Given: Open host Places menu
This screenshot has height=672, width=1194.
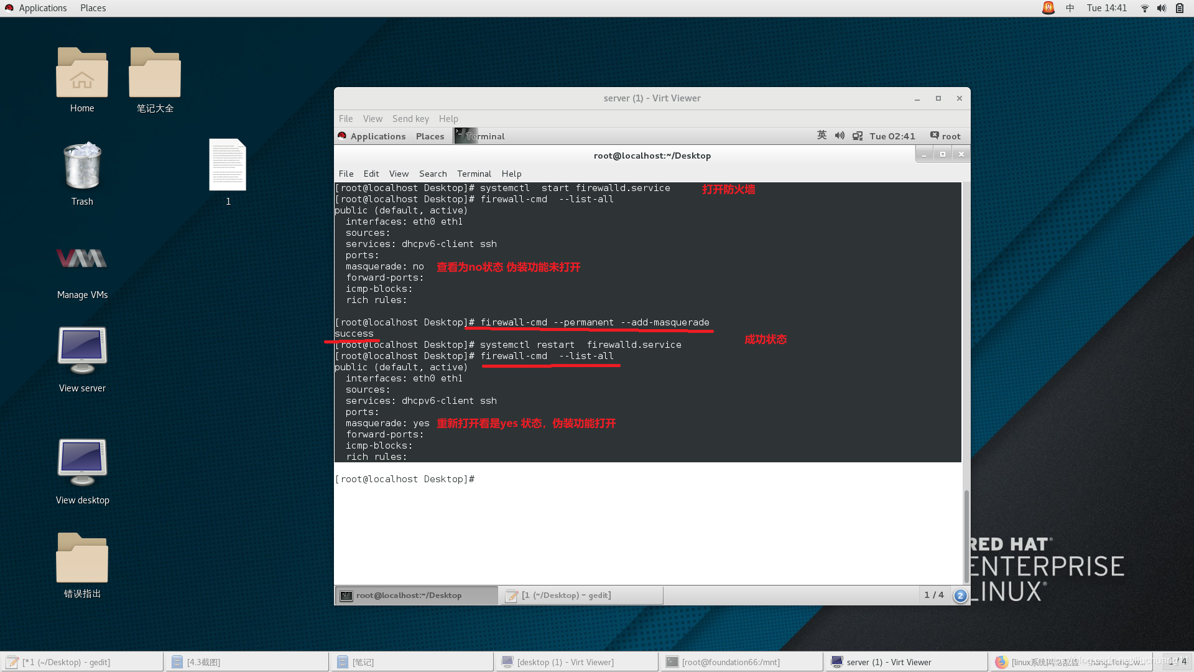Looking at the screenshot, I should coord(93,8).
